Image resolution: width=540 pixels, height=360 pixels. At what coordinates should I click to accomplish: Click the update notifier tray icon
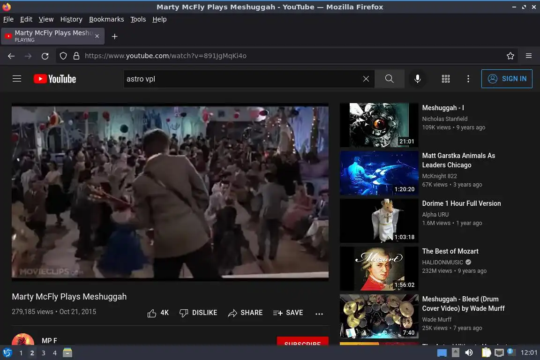(x=511, y=352)
